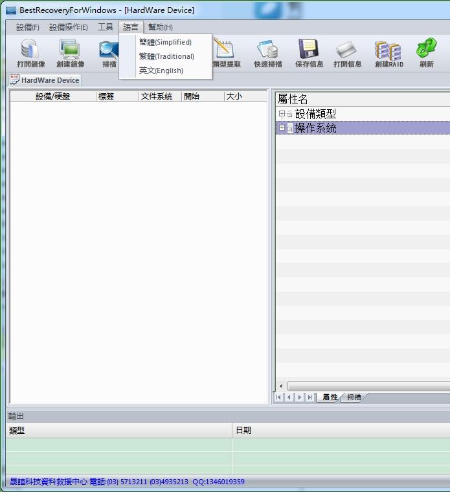The height and width of the screenshot is (492, 450).
Task: Select the 設備類型 row text
Action: pyautogui.click(x=315, y=114)
